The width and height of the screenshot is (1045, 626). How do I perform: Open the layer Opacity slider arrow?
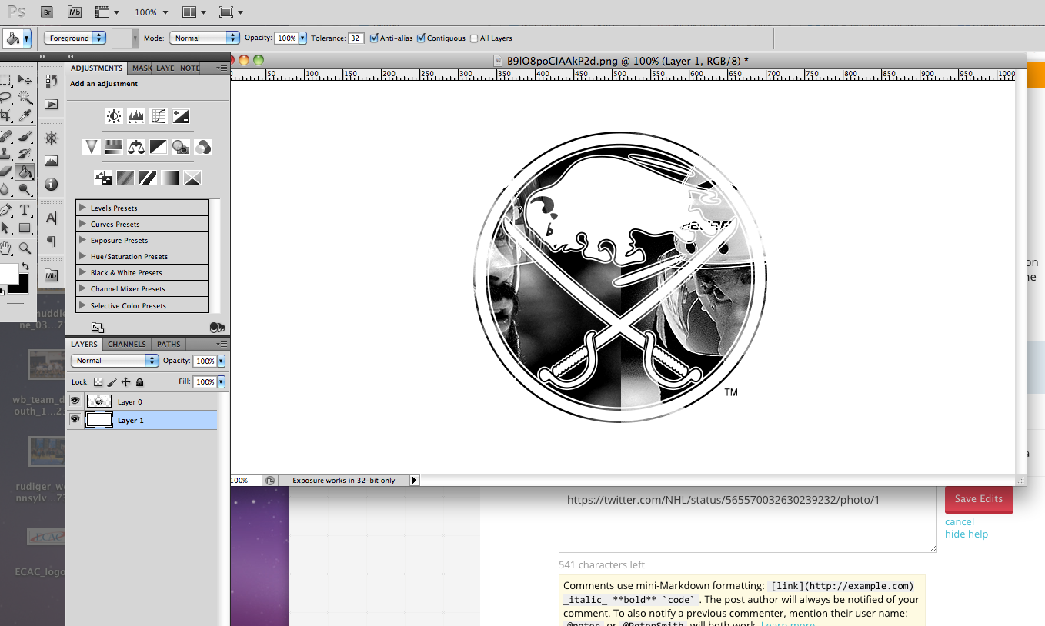click(x=222, y=361)
